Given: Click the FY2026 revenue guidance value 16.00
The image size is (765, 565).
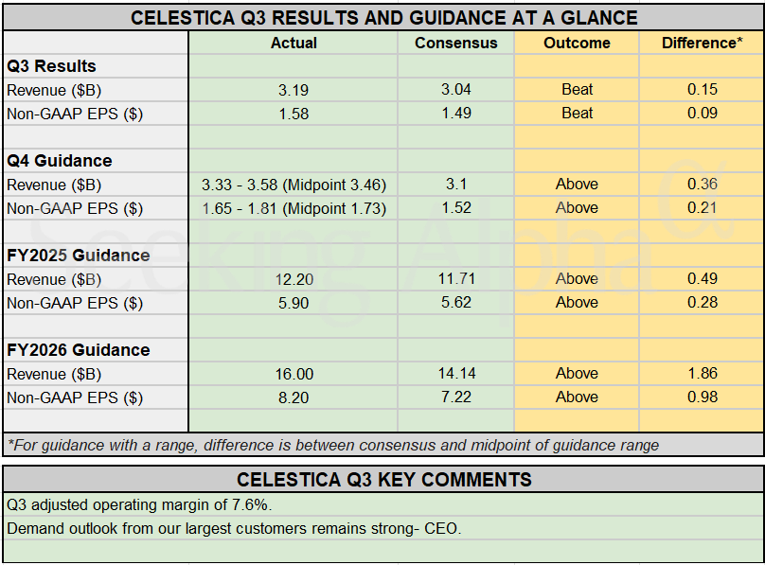Looking at the screenshot, I should click(294, 374).
